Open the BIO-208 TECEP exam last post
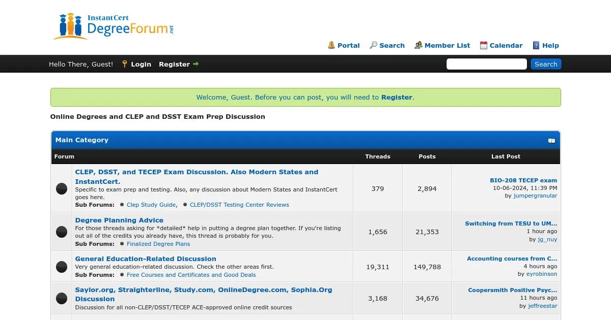Viewport: 611px width, 320px height. coord(523,180)
